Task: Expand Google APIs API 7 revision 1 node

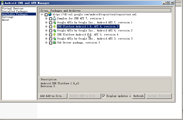Action: pos(46,22)
